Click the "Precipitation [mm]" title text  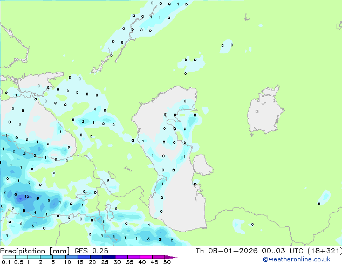tap(35, 251)
